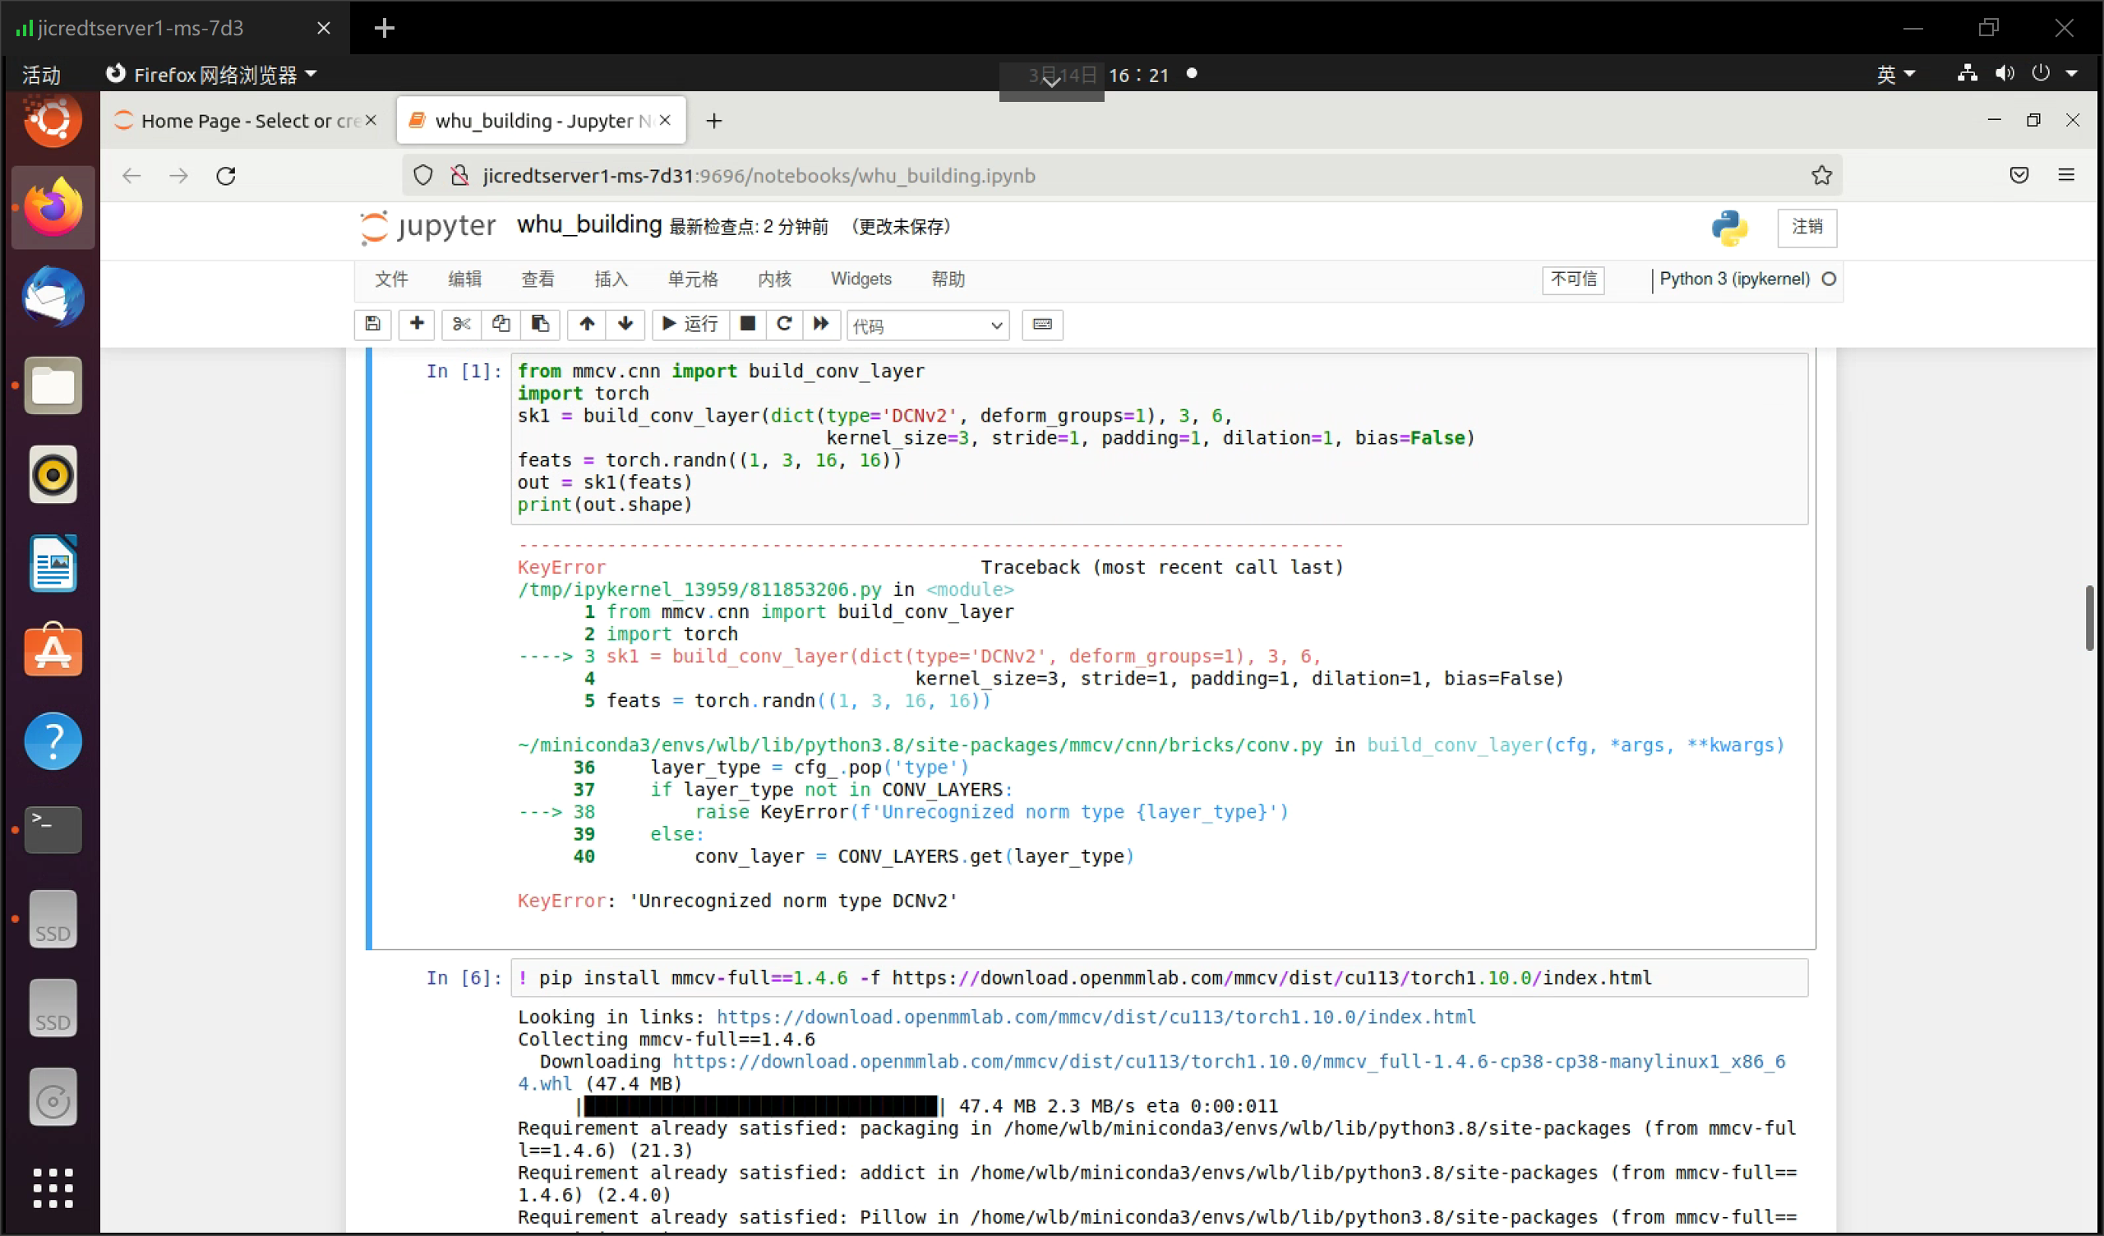Run the selected cell
This screenshot has width=2104, height=1236.
(689, 325)
